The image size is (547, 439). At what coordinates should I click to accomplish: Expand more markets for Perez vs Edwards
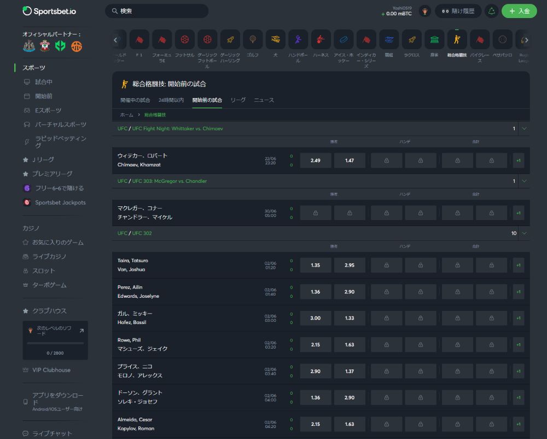(519, 292)
